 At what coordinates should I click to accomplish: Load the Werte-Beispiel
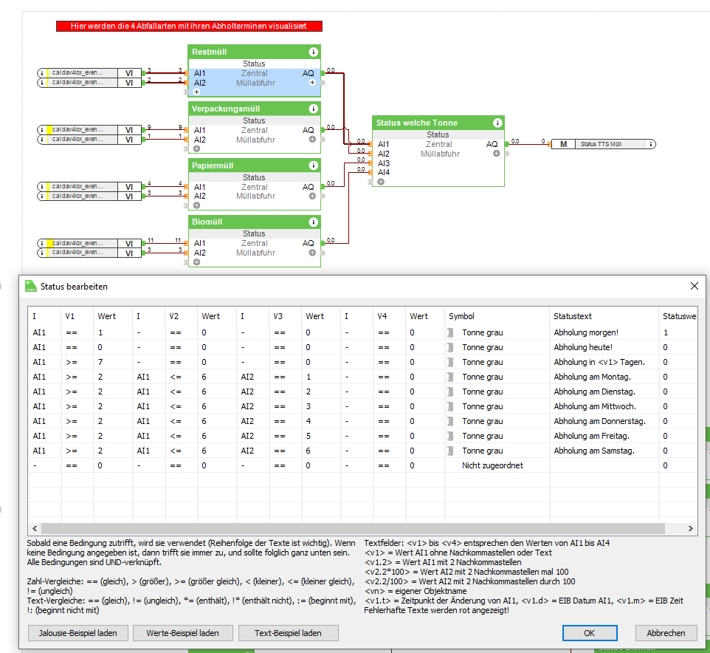click(x=182, y=633)
